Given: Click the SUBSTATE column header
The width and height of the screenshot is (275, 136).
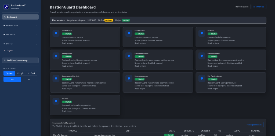Looking at the screenshot, I should [189, 131].
